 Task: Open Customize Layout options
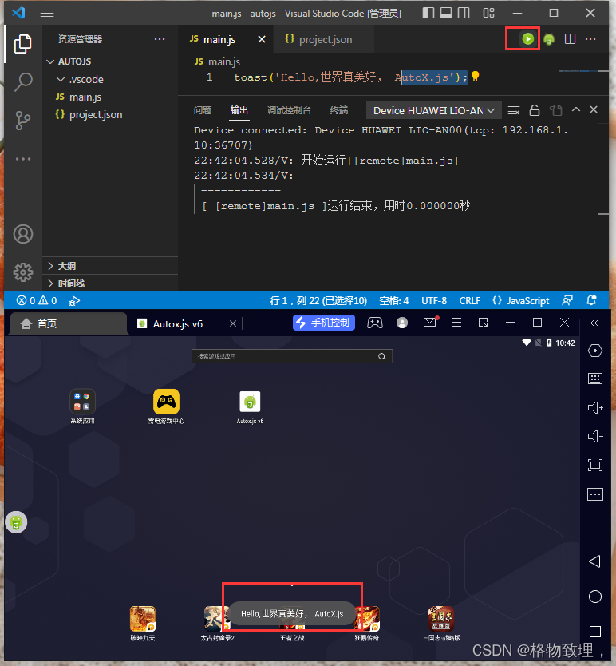[488, 13]
